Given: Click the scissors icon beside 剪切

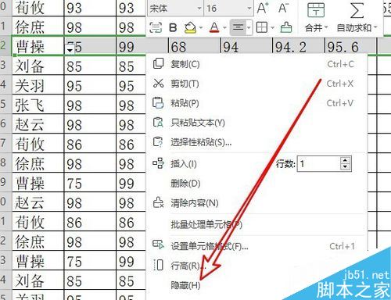Looking at the screenshot, I should (158, 83).
